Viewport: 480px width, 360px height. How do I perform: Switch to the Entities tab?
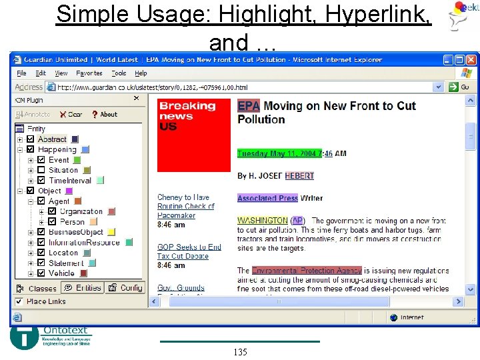click(x=83, y=288)
